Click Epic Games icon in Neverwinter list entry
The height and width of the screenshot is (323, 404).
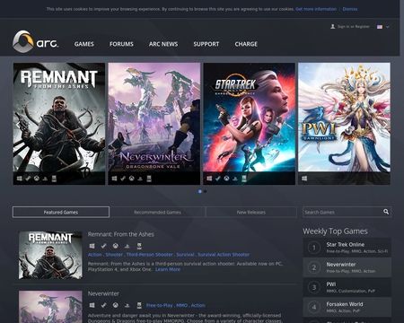click(x=139, y=305)
